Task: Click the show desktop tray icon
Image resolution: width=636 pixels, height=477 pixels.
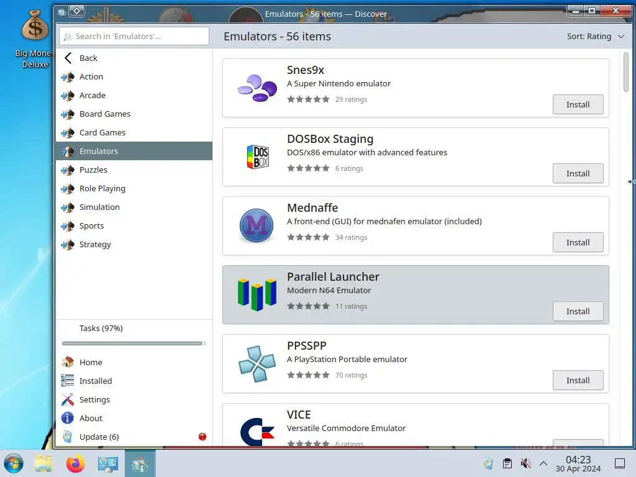Action: pos(620,463)
